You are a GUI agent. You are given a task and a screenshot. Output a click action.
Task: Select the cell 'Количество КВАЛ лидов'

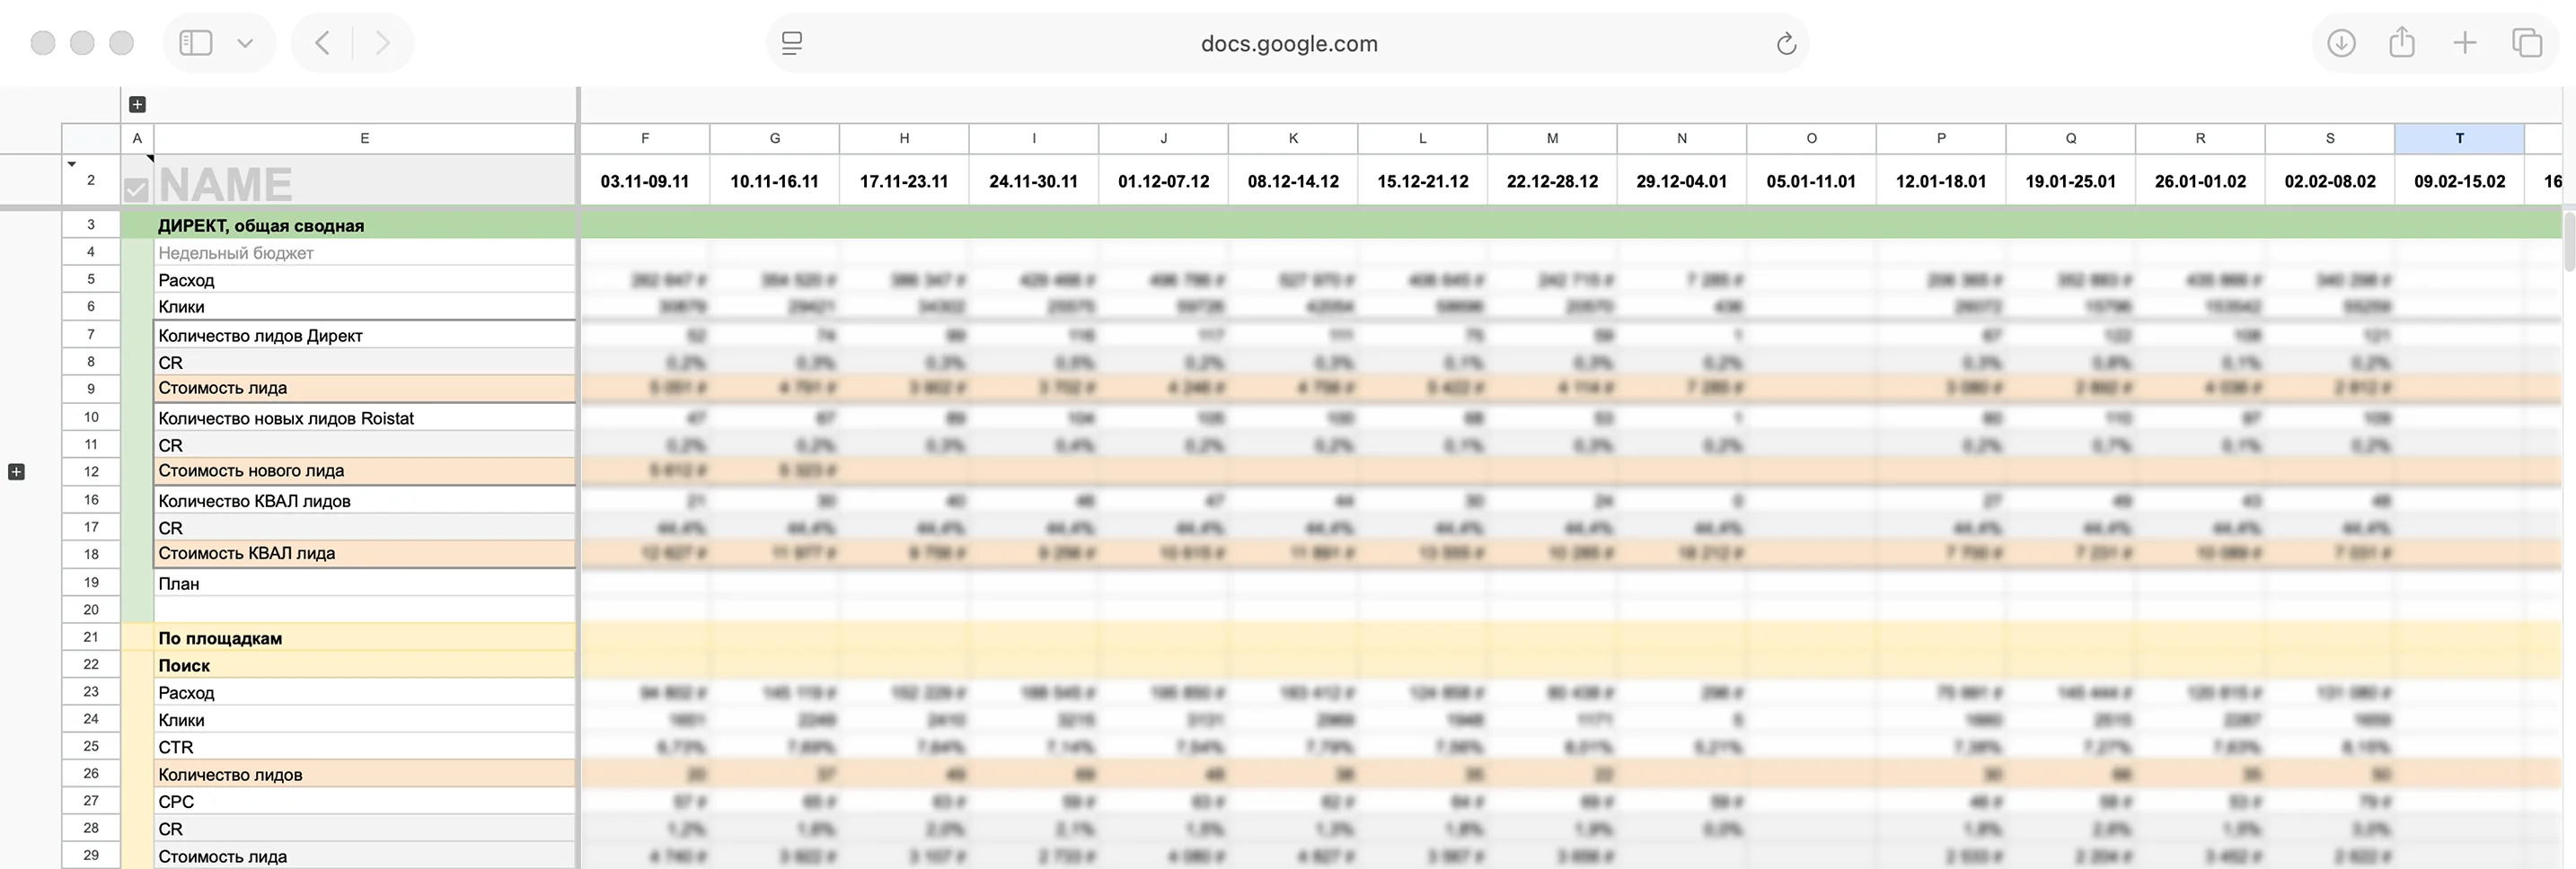pyautogui.click(x=364, y=500)
